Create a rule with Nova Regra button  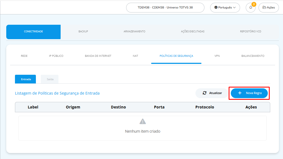pyautogui.click(x=249, y=93)
